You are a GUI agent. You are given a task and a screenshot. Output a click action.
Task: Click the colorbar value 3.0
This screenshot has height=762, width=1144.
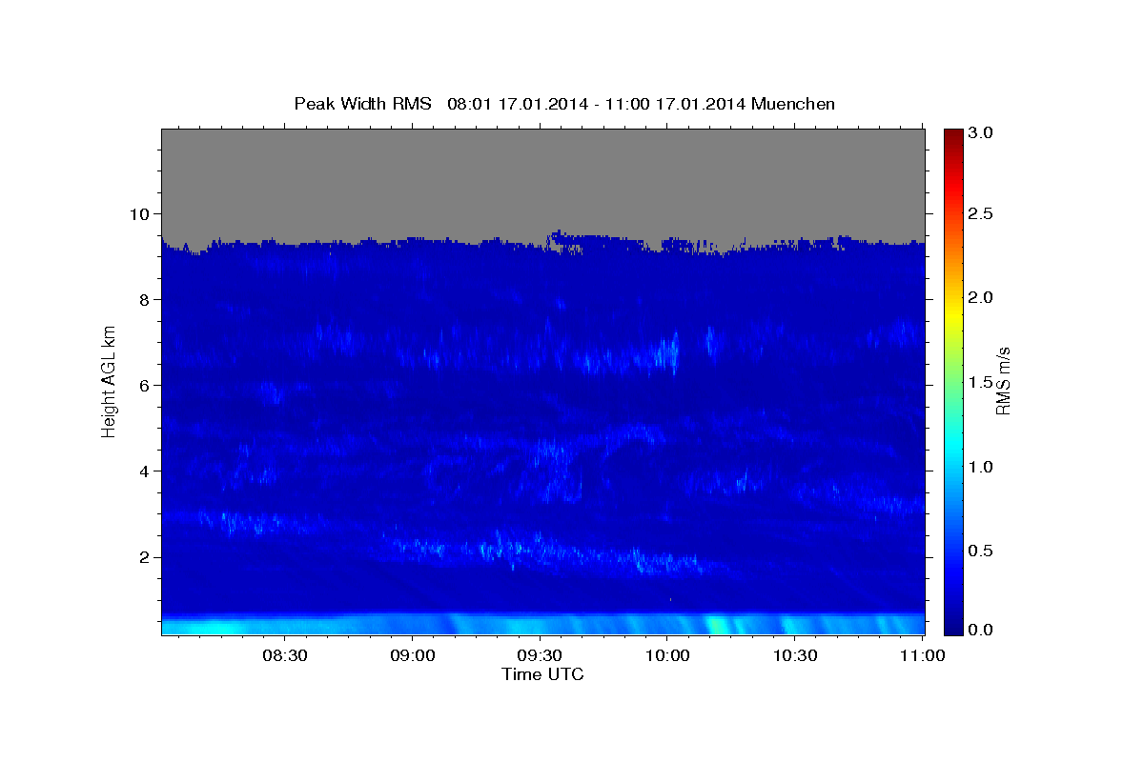point(982,132)
